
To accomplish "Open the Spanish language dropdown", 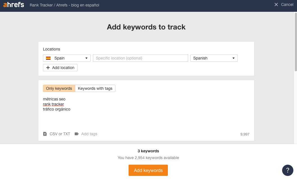I will point(214,58).
